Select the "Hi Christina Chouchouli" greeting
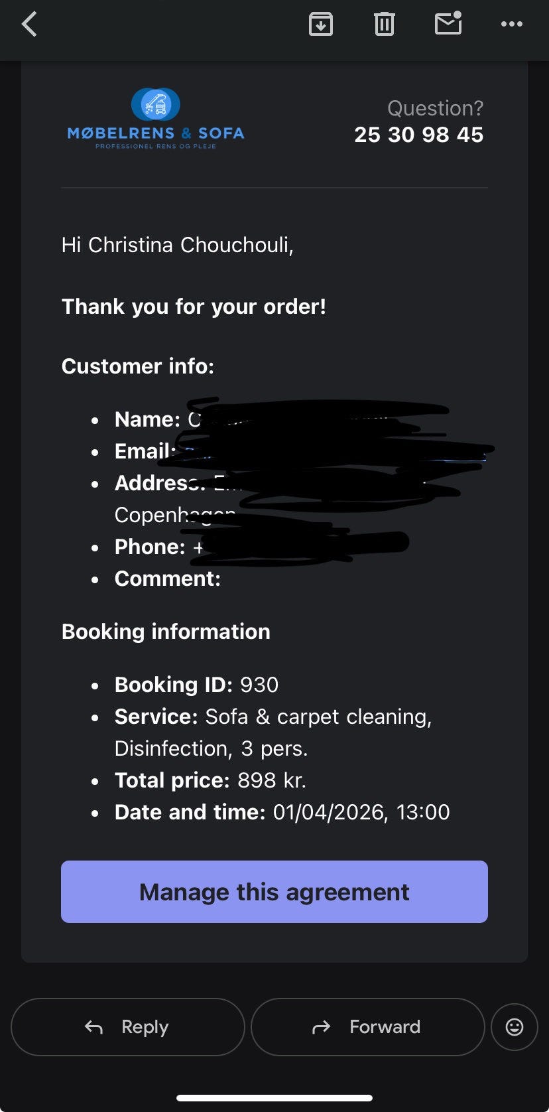The width and height of the screenshot is (549, 1112). 177,245
